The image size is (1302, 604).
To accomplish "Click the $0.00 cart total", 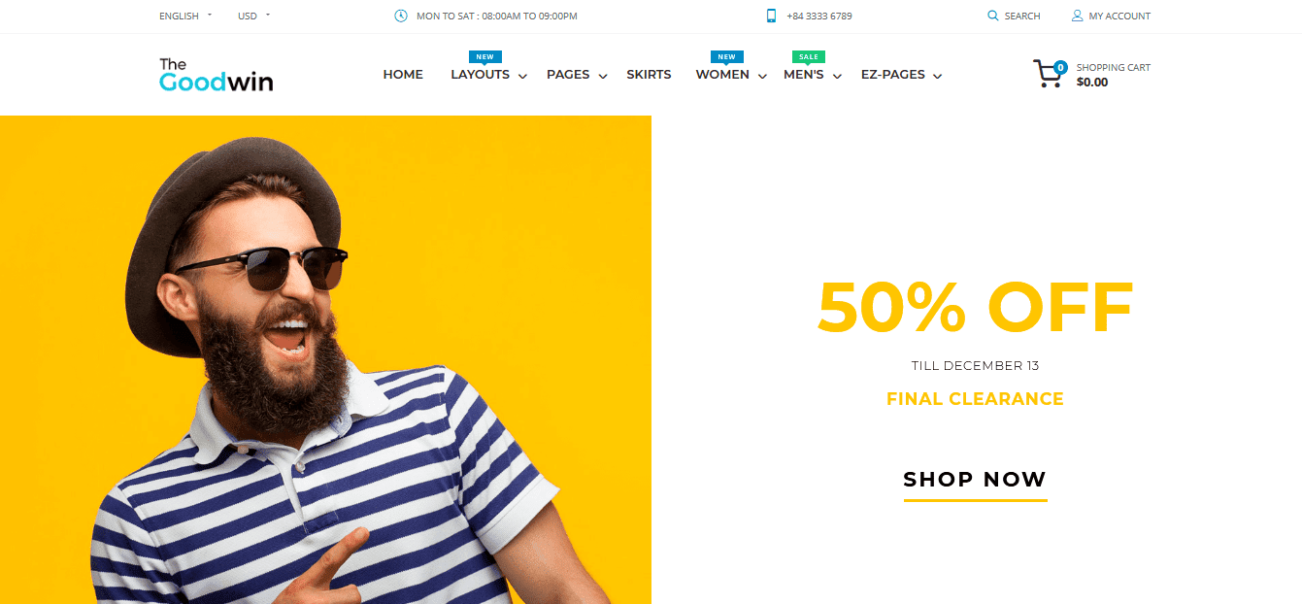I will [1092, 83].
